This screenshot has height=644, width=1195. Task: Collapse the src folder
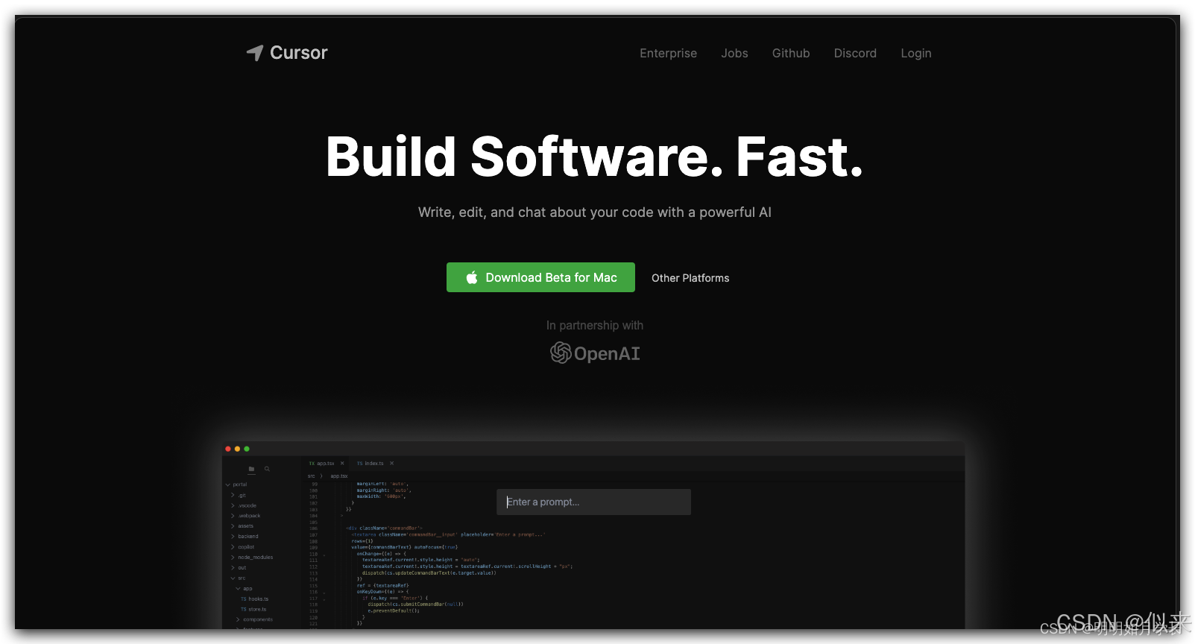[239, 578]
